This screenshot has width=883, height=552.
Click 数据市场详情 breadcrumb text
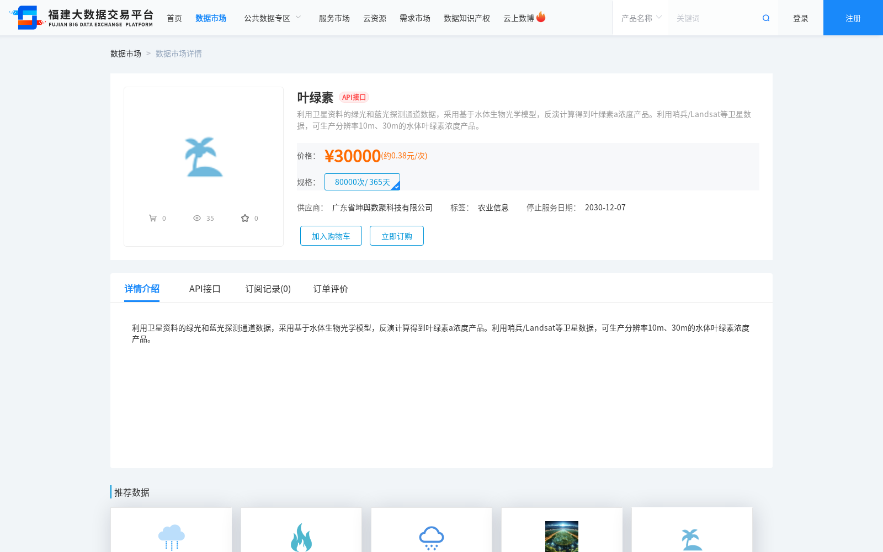click(x=179, y=54)
